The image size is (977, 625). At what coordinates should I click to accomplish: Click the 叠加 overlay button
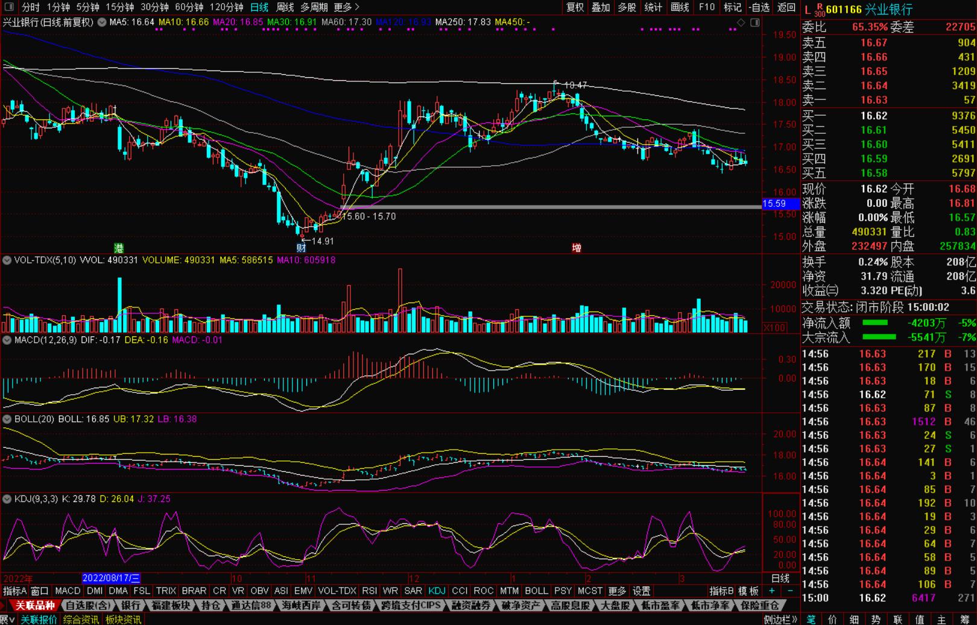(x=601, y=7)
